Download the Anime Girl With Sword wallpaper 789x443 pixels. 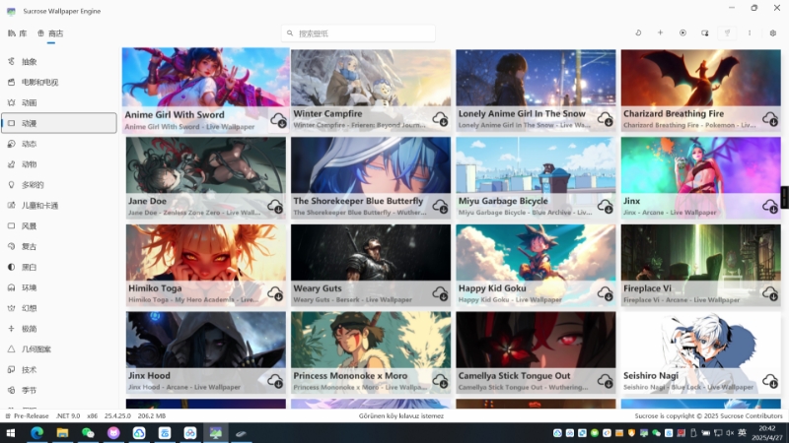coord(278,120)
